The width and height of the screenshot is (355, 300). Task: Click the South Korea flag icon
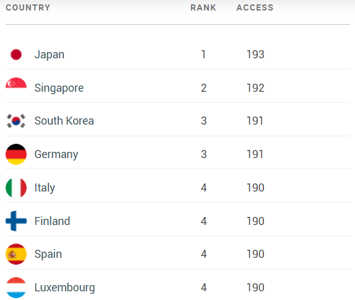pyautogui.click(x=16, y=121)
